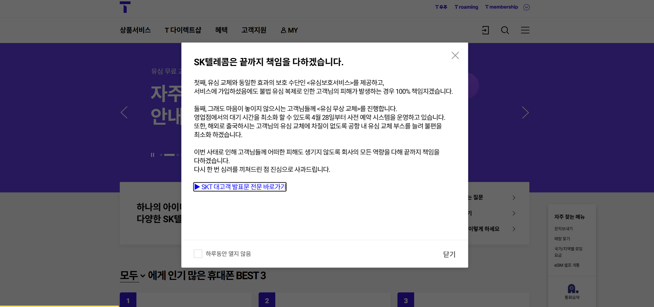Screen dimensions: 654x307
Task: Click 문자보내기 in 자주 찾는 메뉴
Action: pyautogui.click(x=564, y=229)
